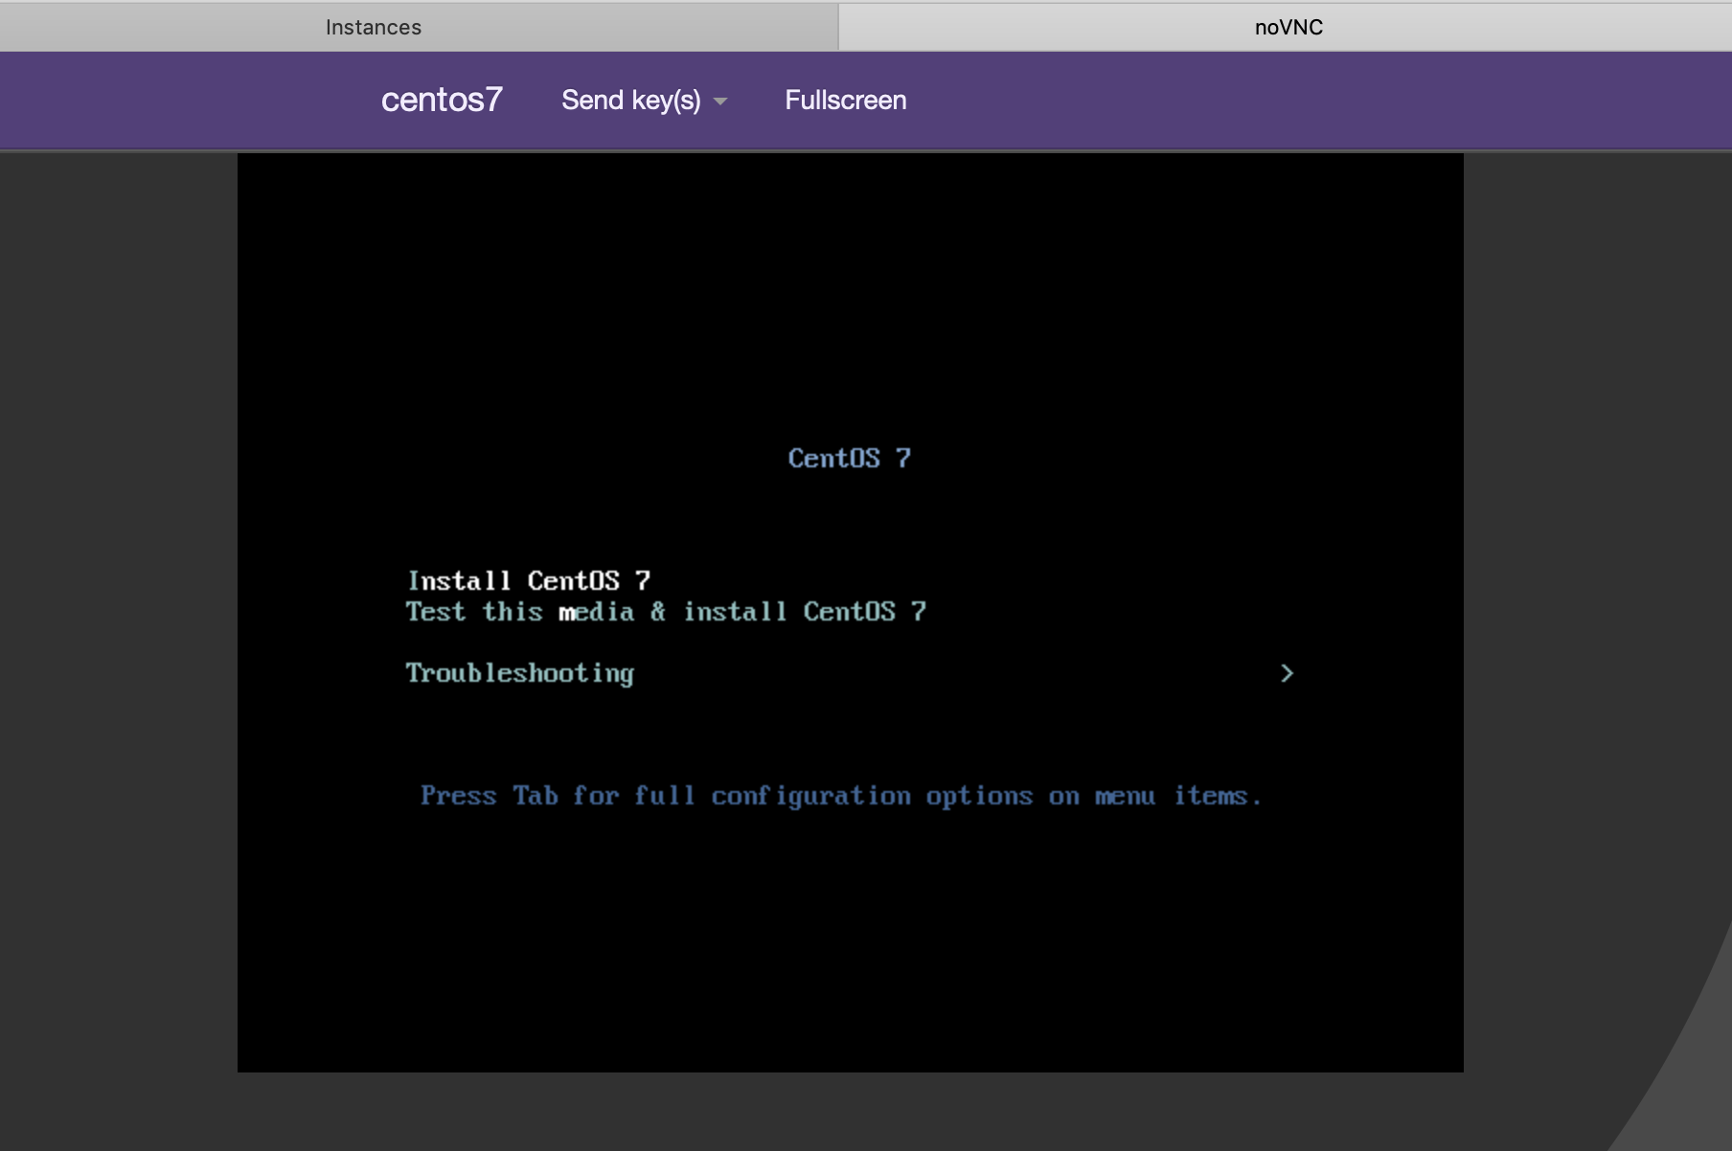Screen dimensions: 1732x1151
Task: Click the Press Tab configuration hint text
Action: [841, 796]
